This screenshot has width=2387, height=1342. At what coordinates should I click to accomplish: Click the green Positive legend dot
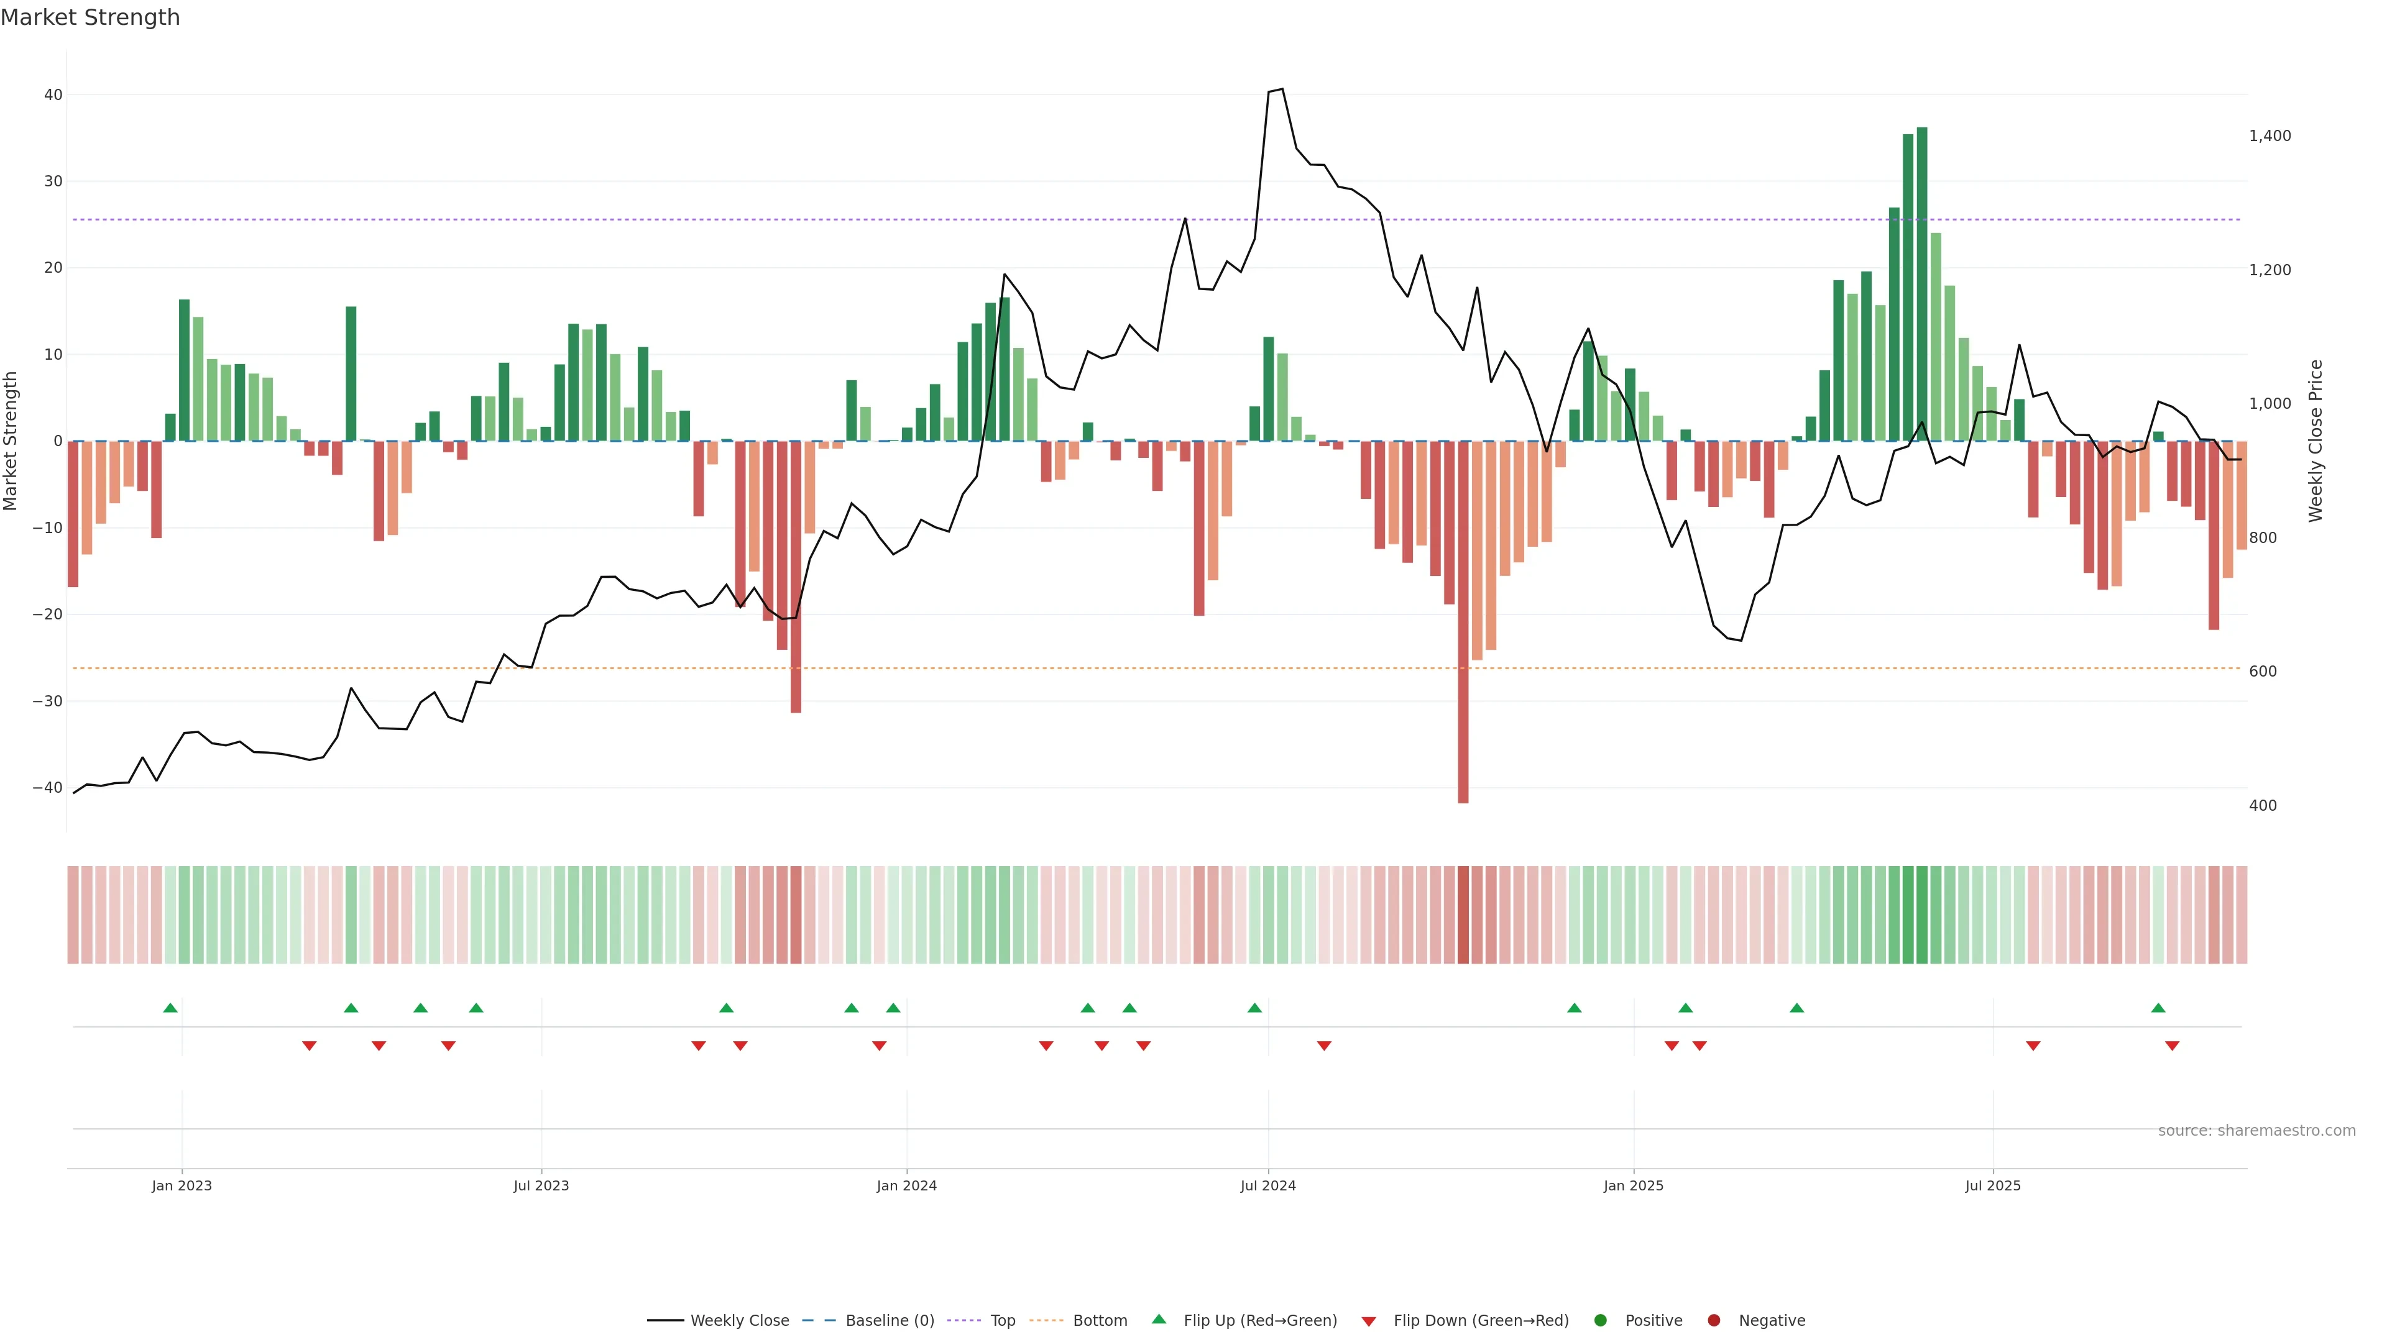1600,1321
